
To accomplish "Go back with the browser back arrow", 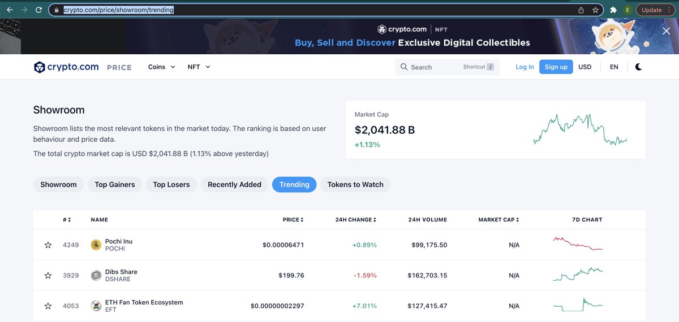I will 10,10.
